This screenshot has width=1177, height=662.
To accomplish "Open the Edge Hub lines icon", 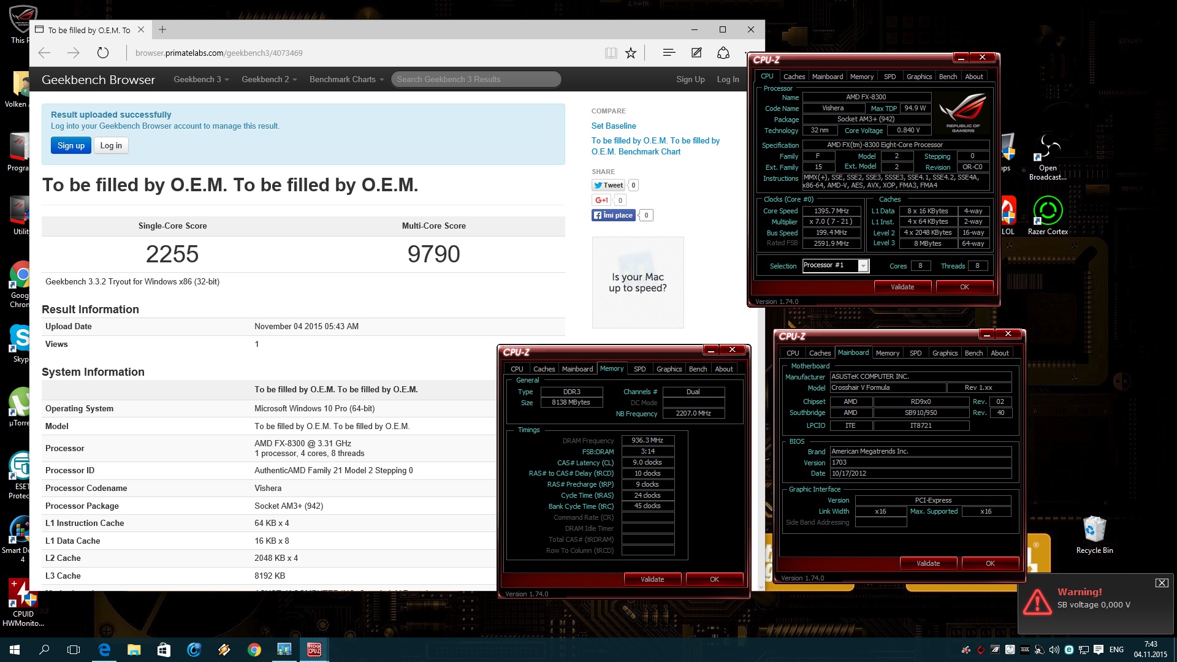I will tap(669, 53).
